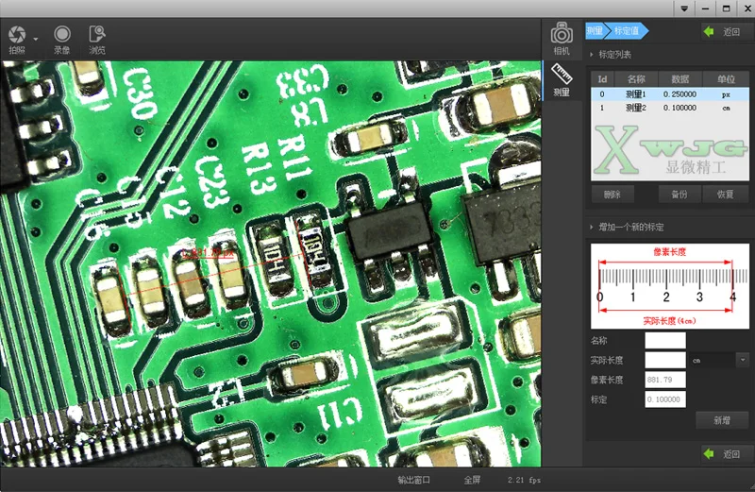
Task: Click the 2.21 fps status text
Action: pyautogui.click(x=524, y=480)
